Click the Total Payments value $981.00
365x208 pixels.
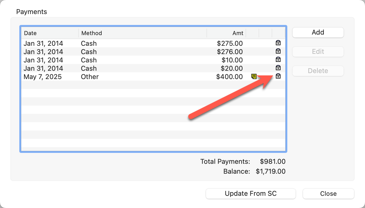coord(273,161)
